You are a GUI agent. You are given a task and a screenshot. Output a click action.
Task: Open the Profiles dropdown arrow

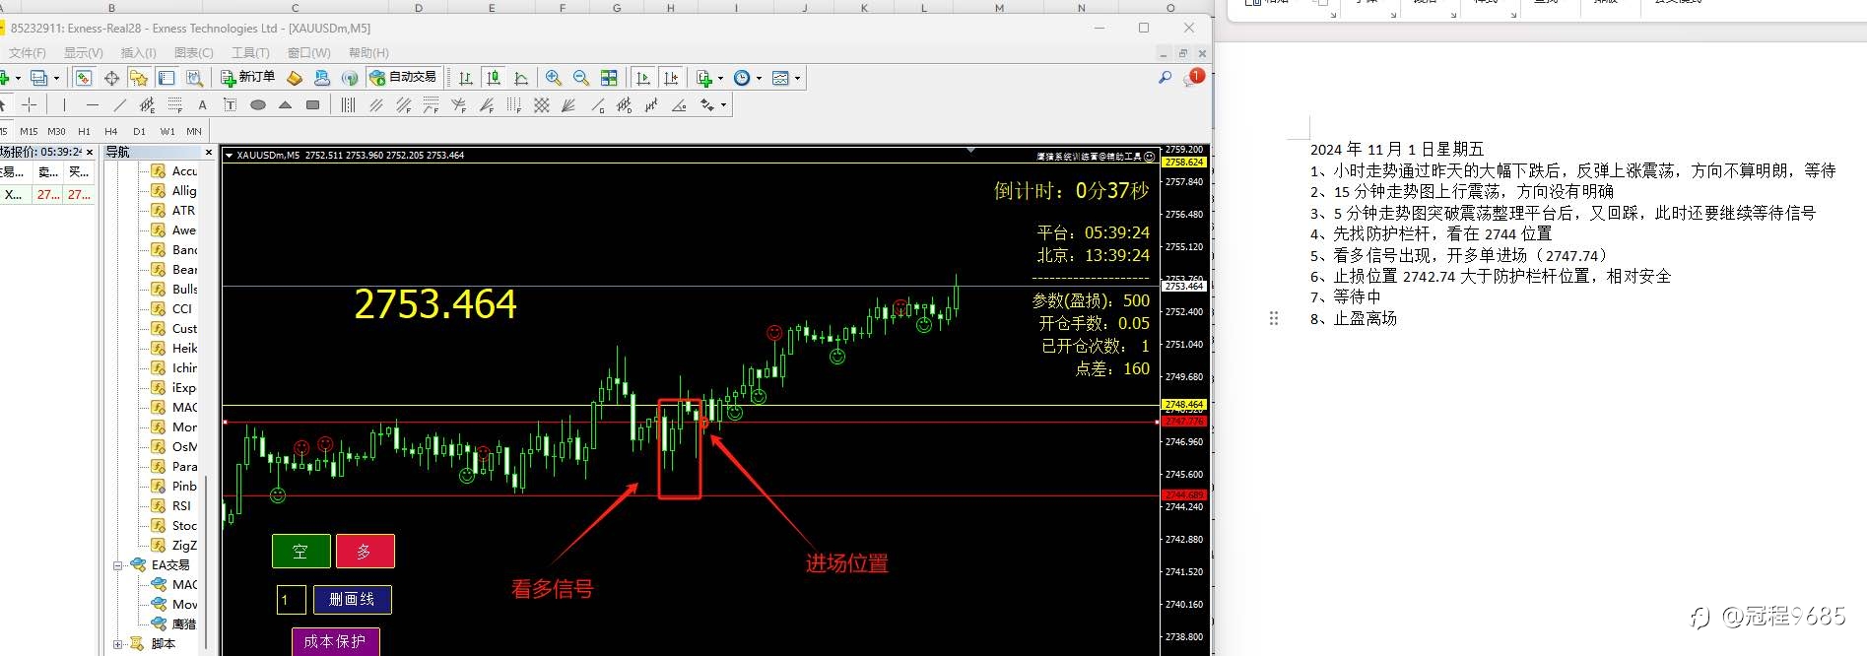click(56, 78)
